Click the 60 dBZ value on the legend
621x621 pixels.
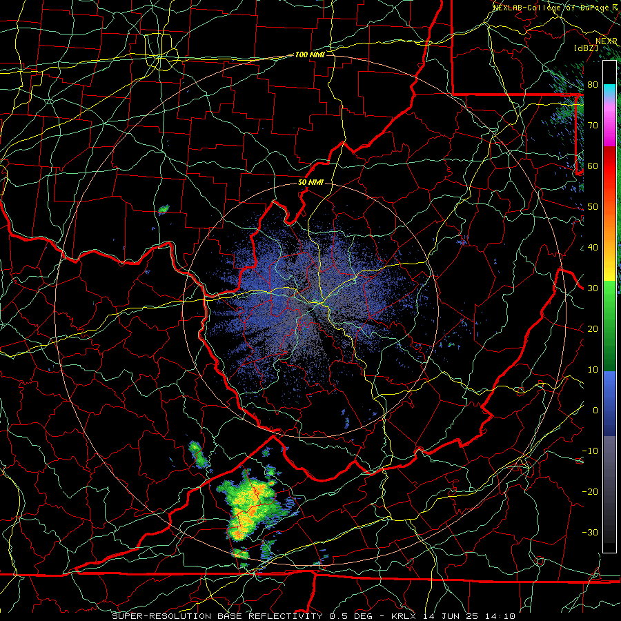coord(593,166)
